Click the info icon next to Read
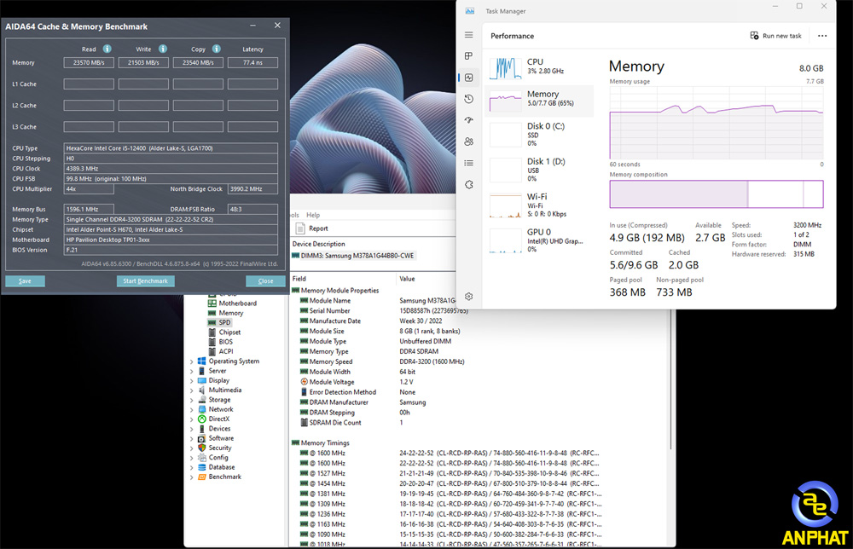Viewport: 853px width, 549px height. coord(107,49)
